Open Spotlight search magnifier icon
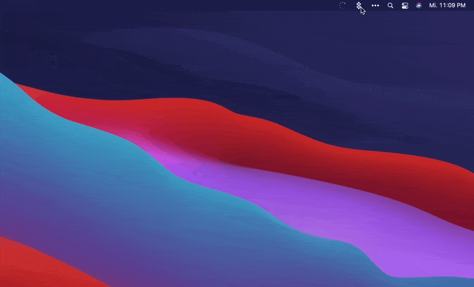 [x=390, y=5]
